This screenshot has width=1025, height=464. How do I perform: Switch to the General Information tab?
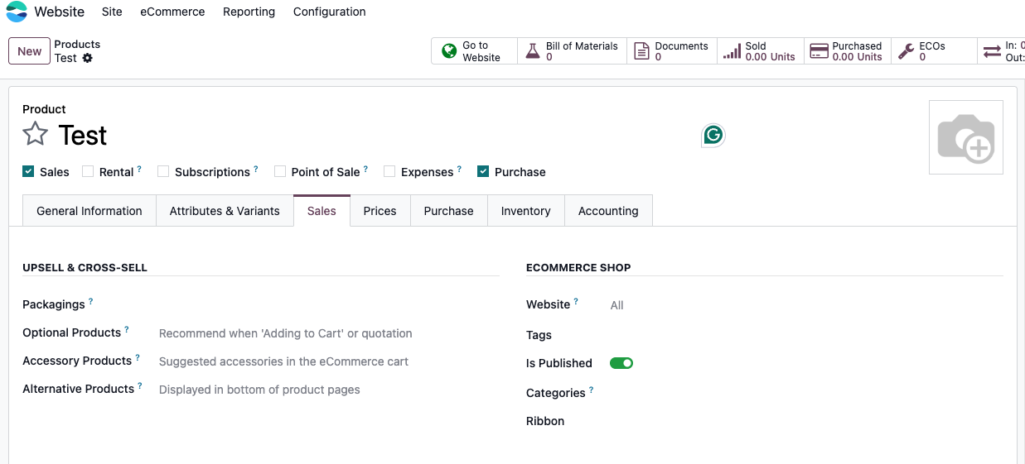[89, 211]
